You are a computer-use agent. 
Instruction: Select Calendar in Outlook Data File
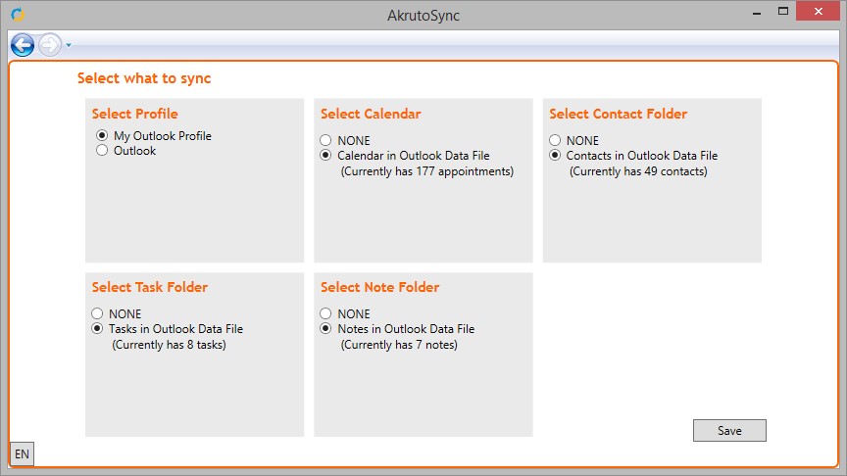326,156
